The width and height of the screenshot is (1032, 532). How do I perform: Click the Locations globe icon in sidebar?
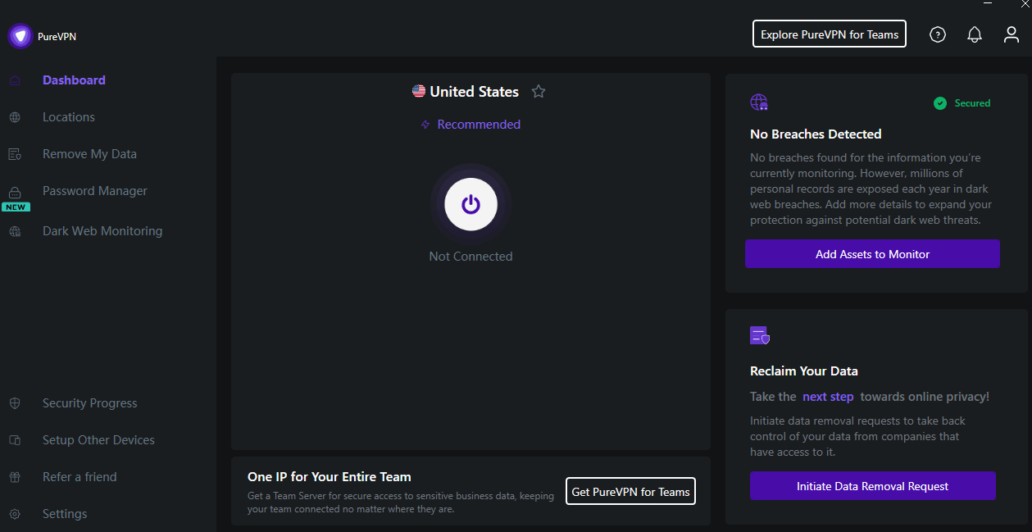pos(15,117)
